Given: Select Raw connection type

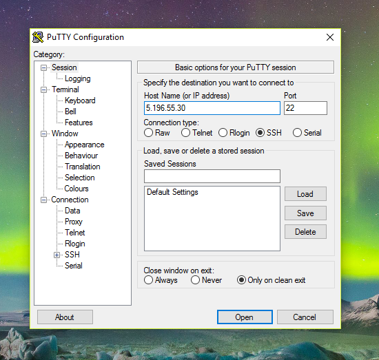Looking at the screenshot, I should (148, 133).
